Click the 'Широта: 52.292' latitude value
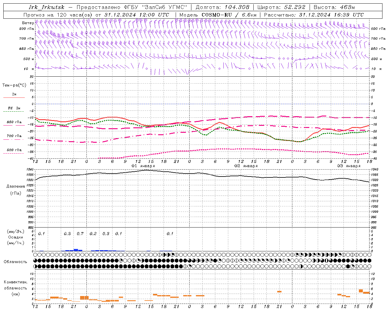 click(x=281, y=7)
